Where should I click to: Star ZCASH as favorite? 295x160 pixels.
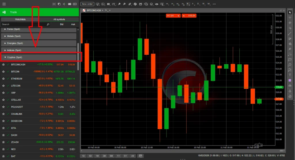pyautogui.click(x=3, y=142)
